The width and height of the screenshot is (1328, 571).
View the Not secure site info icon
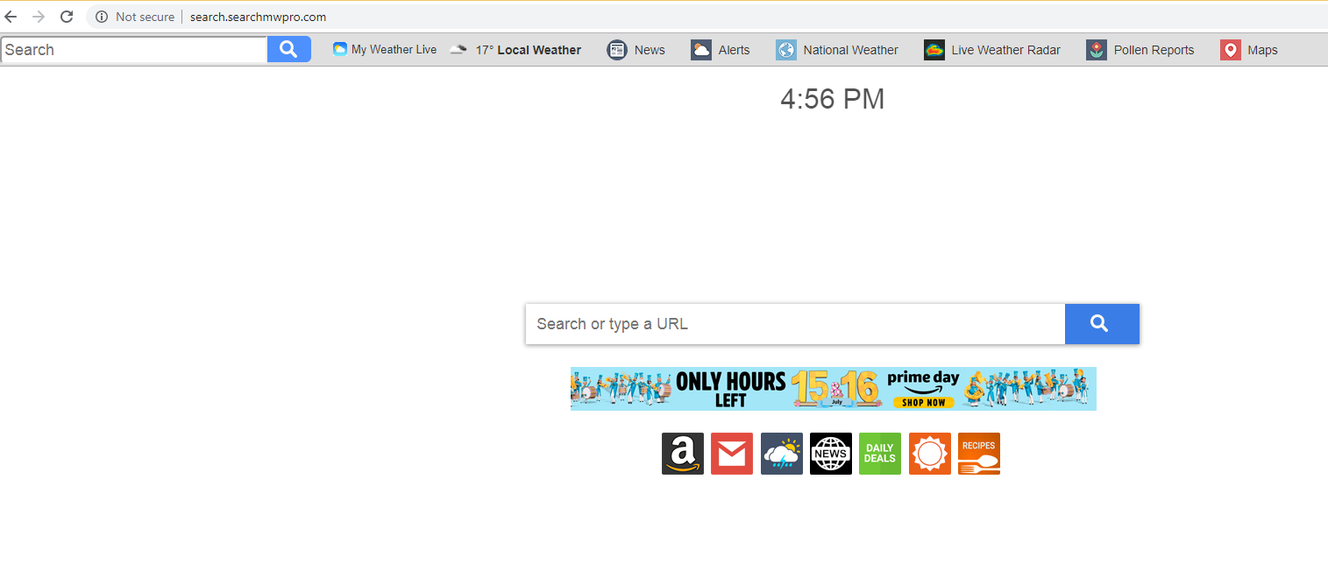tap(102, 17)
